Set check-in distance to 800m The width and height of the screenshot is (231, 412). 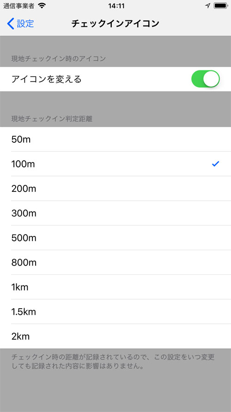(115, 262)
